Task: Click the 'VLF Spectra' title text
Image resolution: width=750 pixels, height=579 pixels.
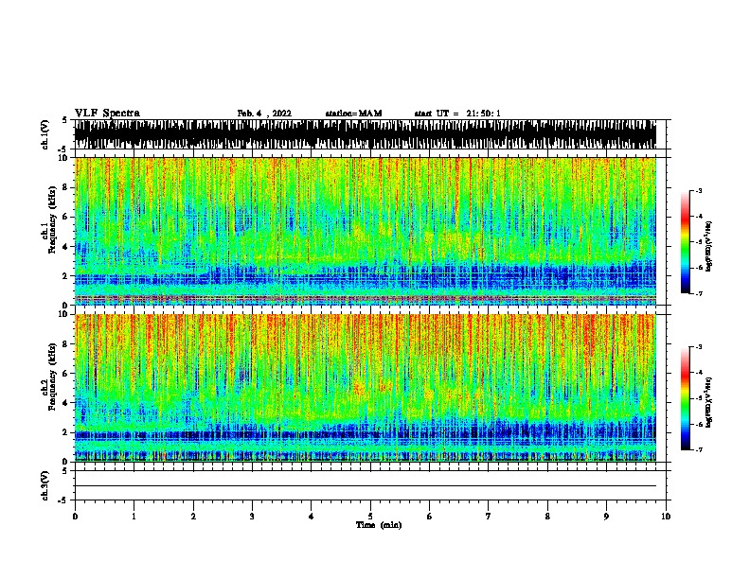Action: click(107, 114)
